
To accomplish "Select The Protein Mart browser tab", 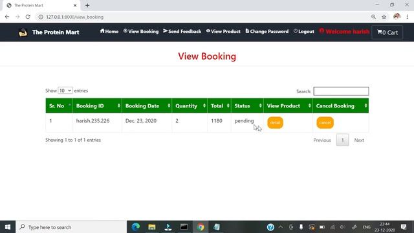I will [41, 5].
